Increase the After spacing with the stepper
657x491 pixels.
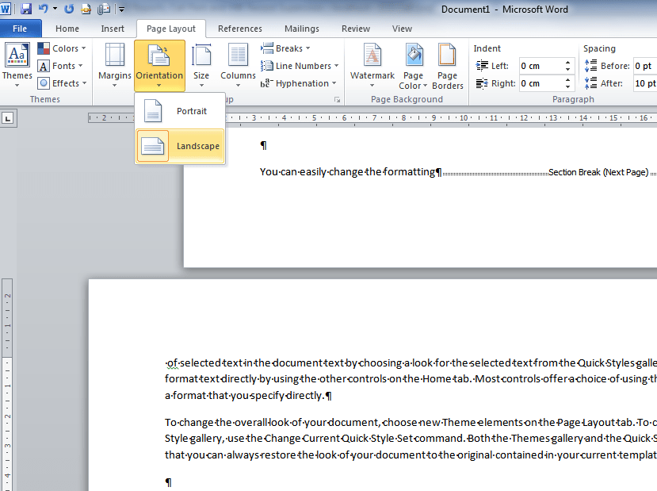[x=655, y=79]
